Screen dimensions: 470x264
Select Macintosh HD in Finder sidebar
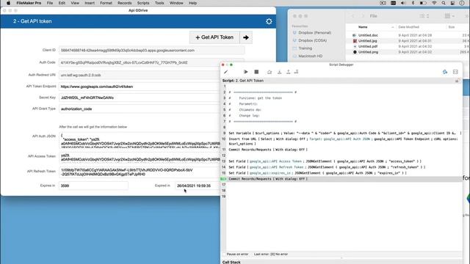point(310,56)
